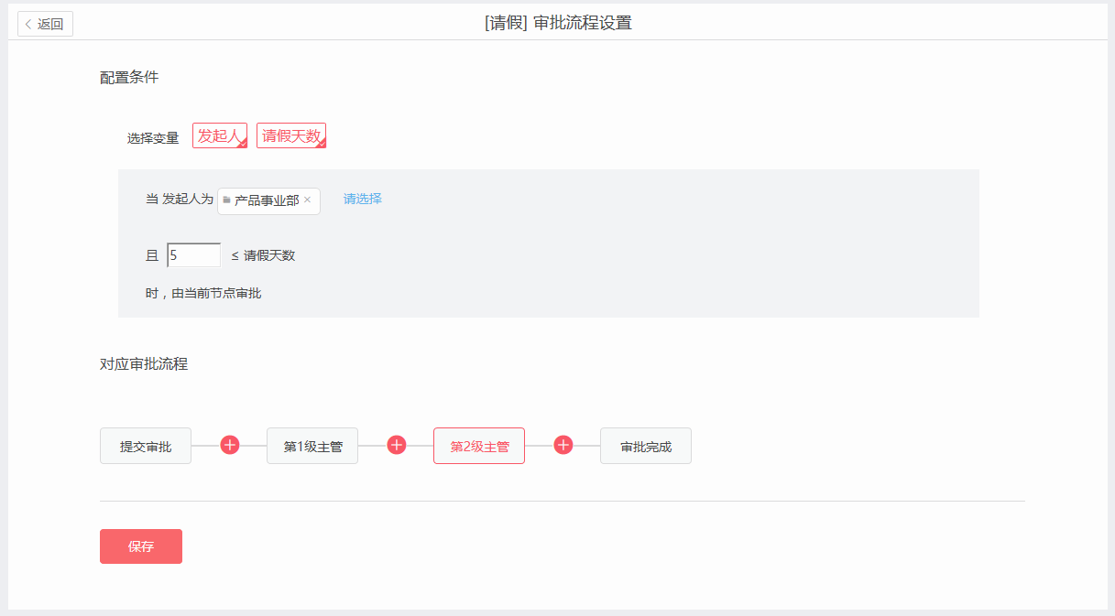Add node after 第2级主管 with plus icon

(563, 445)
